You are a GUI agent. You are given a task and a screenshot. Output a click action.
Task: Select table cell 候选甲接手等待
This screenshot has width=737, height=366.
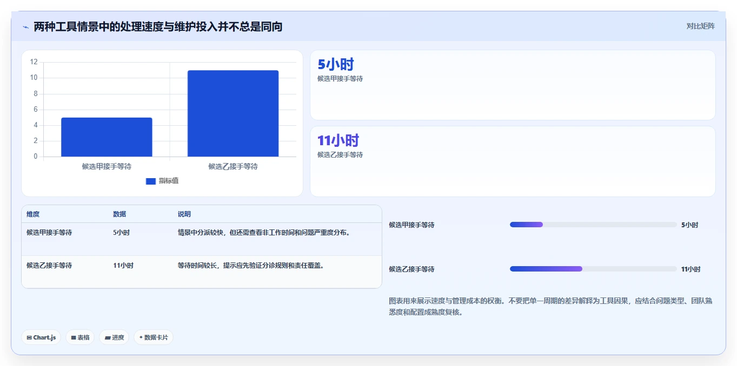(49, 233)
